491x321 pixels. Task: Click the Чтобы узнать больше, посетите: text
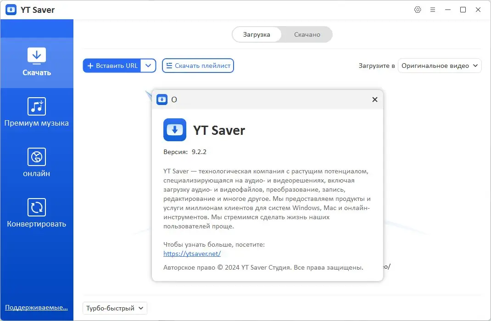point(214,245)
